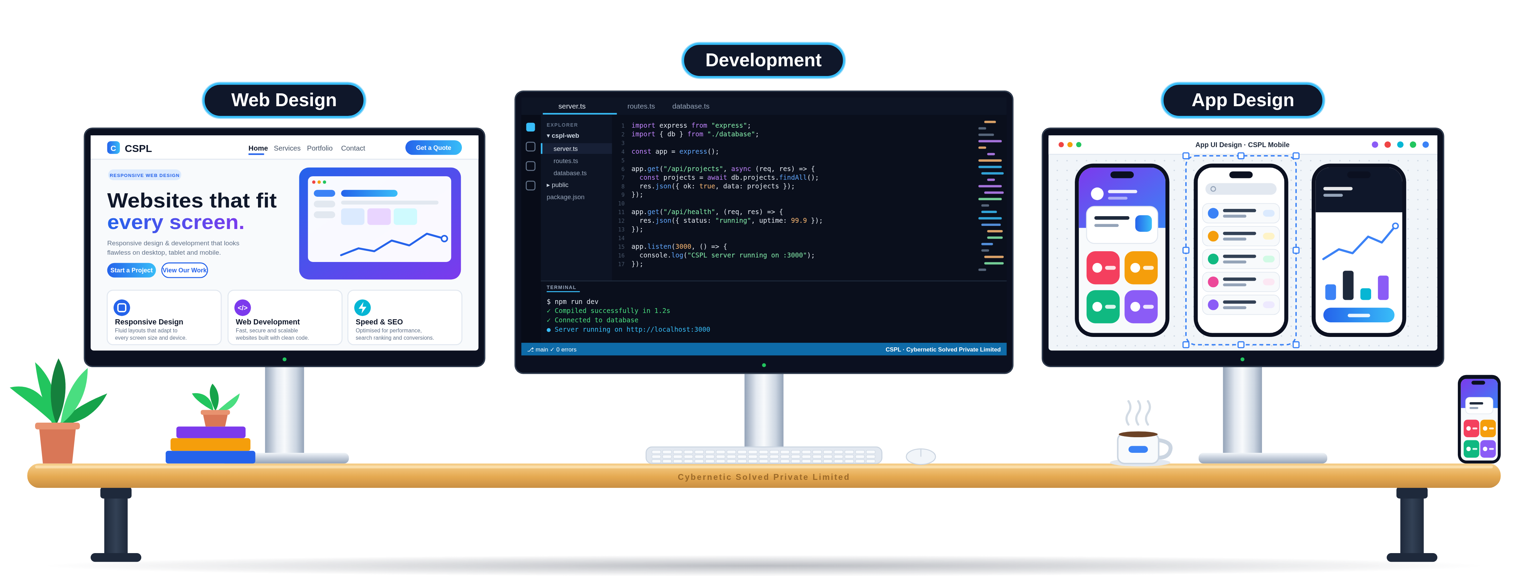This screenshot has height=576, width=1528.
Task: Click the git branch main status in editor status bar
Action: pyautogui.click(x=538, y=350)
